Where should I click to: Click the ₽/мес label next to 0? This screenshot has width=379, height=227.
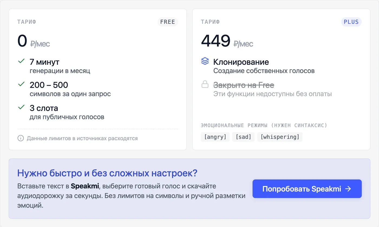tap(40, 44)
